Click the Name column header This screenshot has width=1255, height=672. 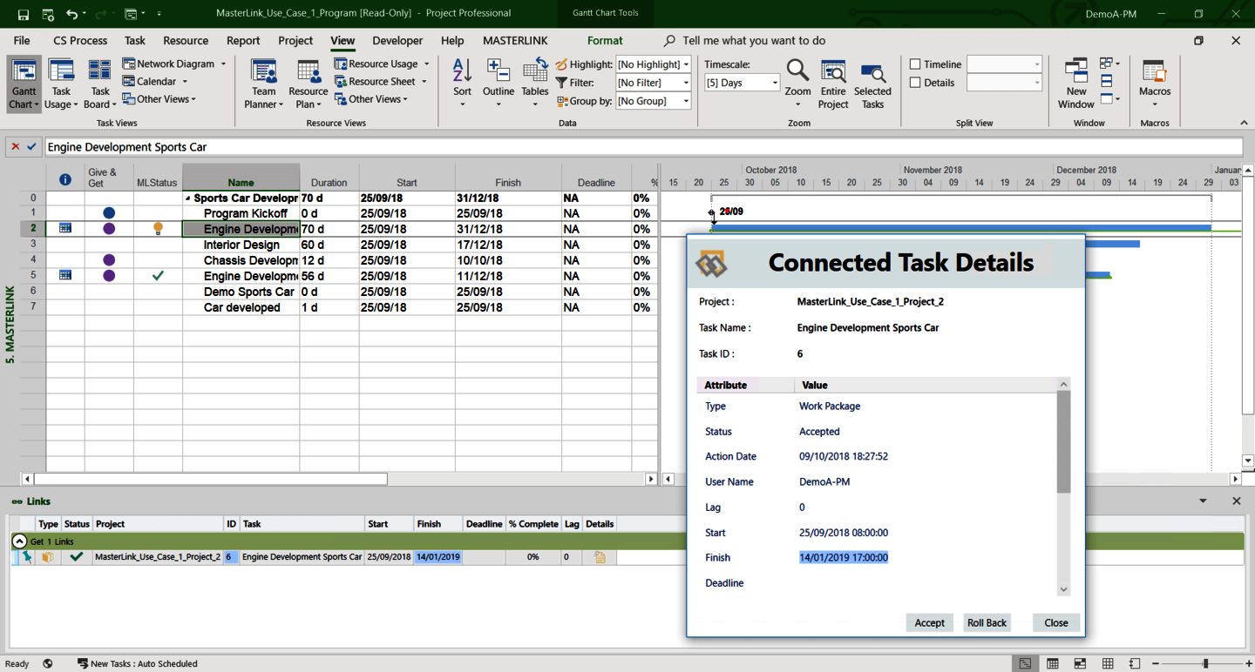point(241,178)
